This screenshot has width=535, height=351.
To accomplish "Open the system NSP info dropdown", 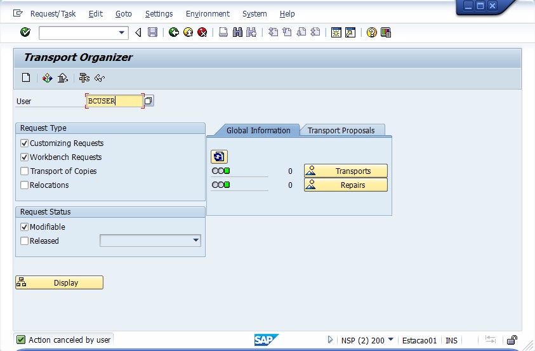I will click(390, 340).
